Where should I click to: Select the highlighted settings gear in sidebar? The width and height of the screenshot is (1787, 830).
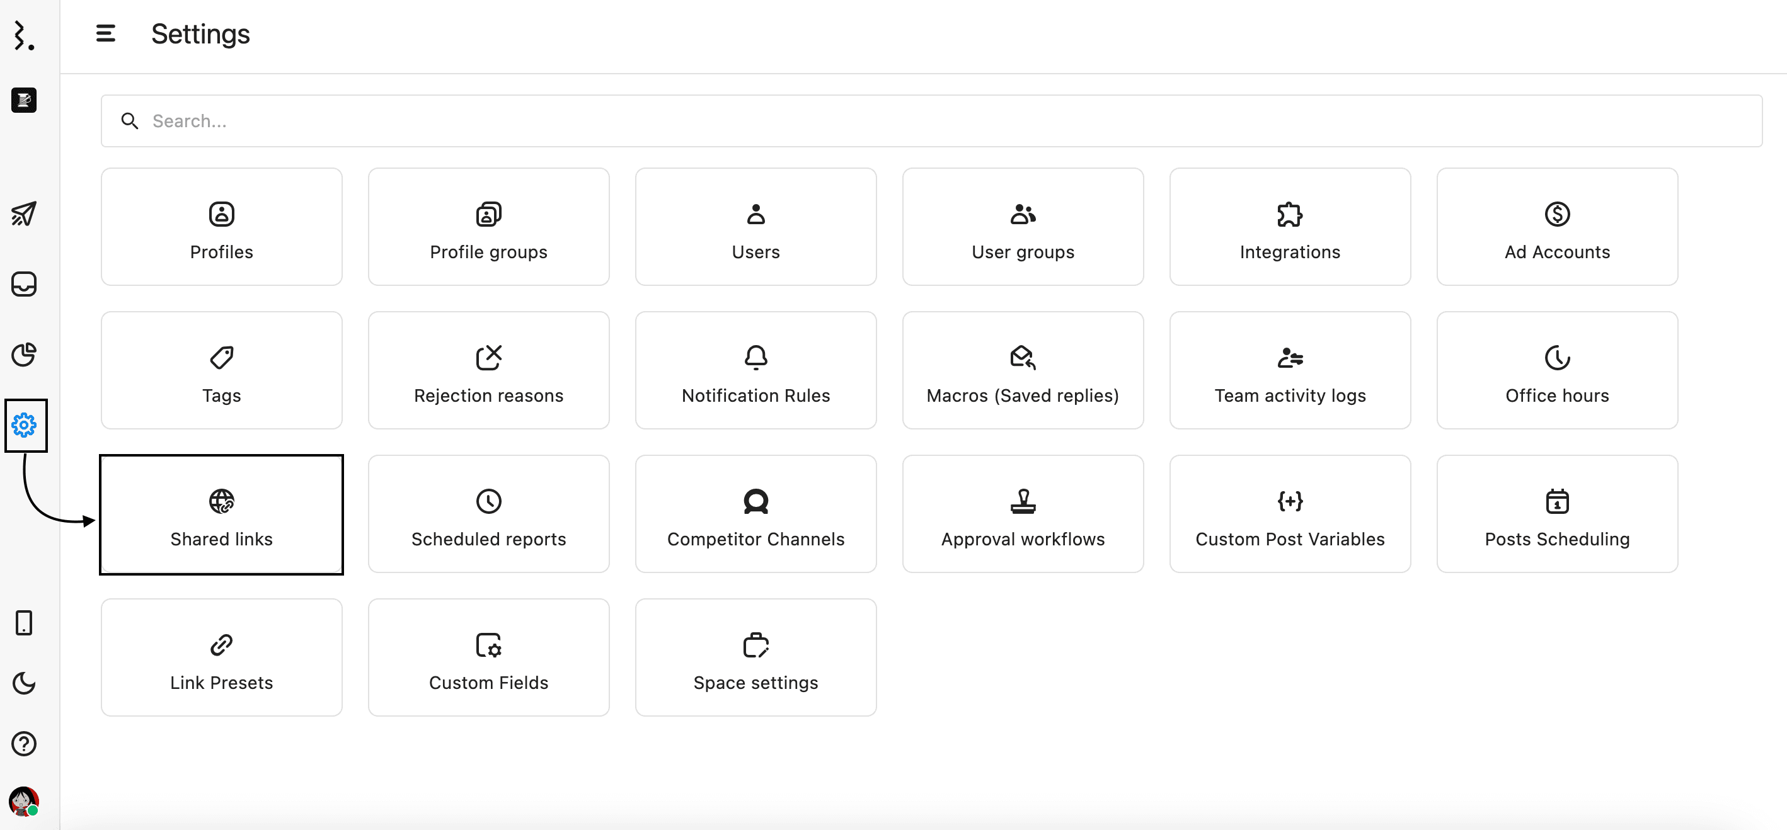pos(25,425)
